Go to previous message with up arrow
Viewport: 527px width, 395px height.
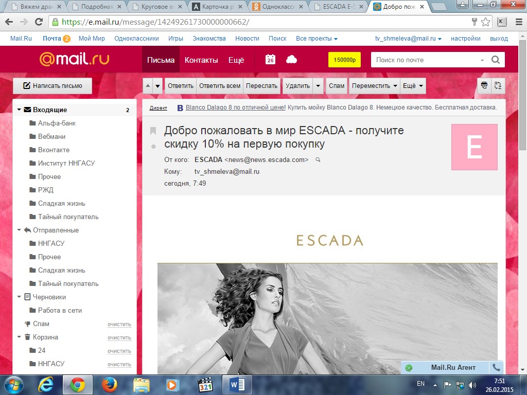tap(148, 86)
